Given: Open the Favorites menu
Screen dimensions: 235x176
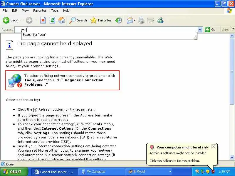Looking at the screenshot, I should click(x=40, y=11).
